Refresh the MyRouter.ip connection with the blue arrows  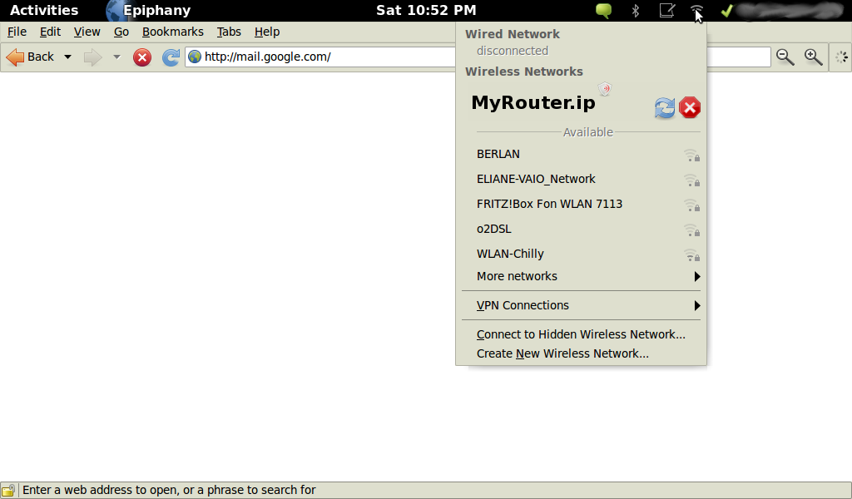click(665, 107)
